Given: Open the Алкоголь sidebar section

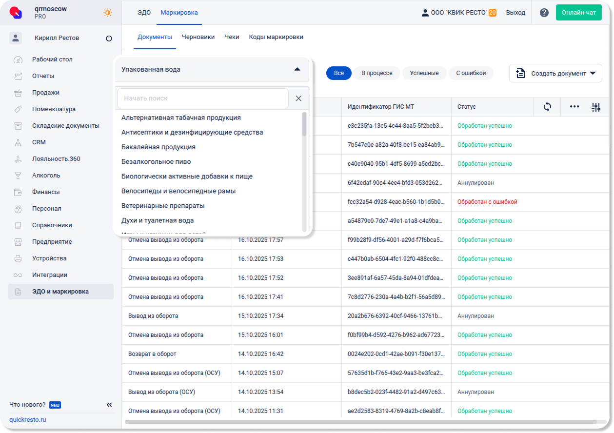Looking at the screenshot, I should click(46, 176).
